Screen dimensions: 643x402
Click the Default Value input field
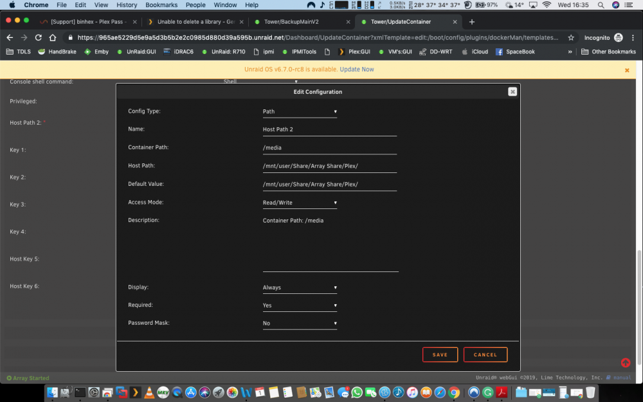[330, 185]
